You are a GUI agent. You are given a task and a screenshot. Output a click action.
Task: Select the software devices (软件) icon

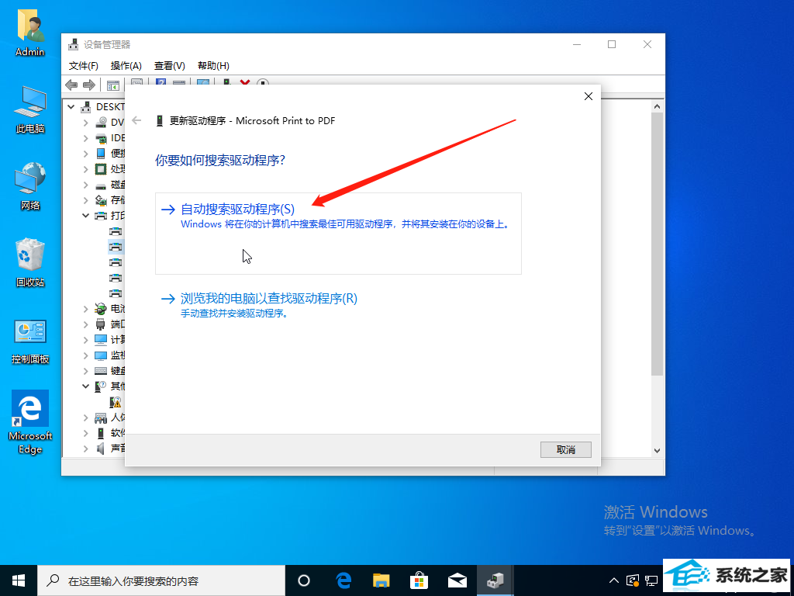pos(102,433)
